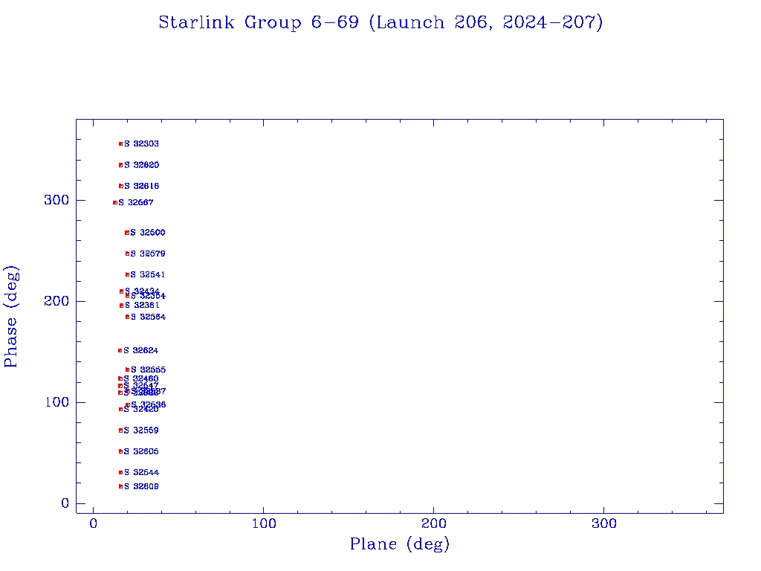Select the satellite label S 32644
The height and width of the screenshot is (571, 761).
(x=141, y=472)
